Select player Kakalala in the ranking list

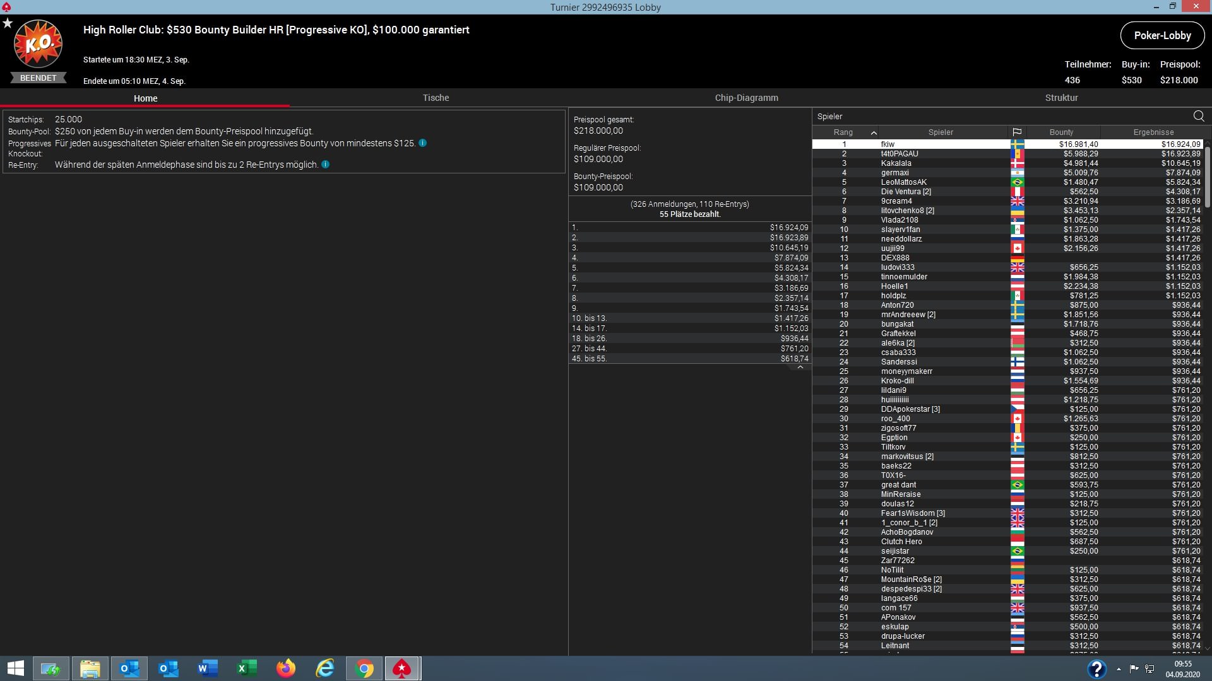click(896, 163)
